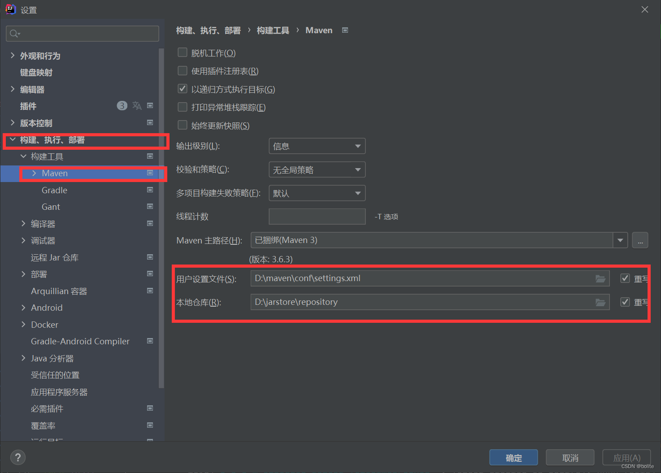Expand the Android tree node
The image size is (661, 473).
tap(23, 308)
